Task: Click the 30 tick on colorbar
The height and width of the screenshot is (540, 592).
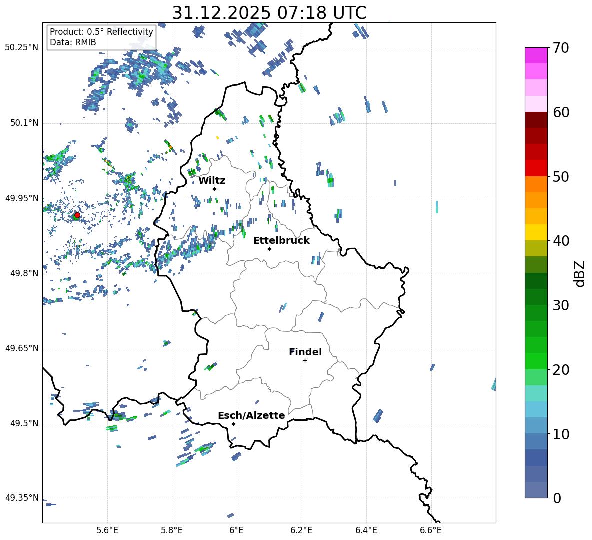Action: coord(561,305)
